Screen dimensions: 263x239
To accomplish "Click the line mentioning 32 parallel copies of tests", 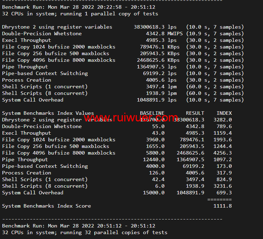I will point(85,232).
